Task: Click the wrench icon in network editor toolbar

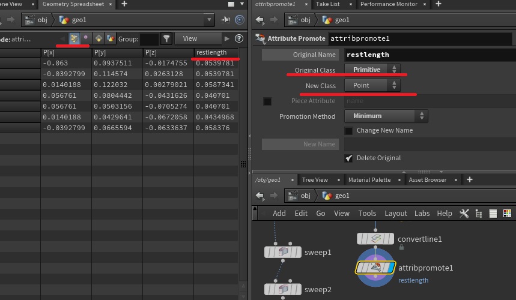Action: point(464,214)
